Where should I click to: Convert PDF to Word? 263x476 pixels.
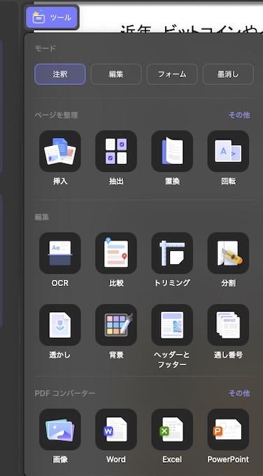[116, 429]
